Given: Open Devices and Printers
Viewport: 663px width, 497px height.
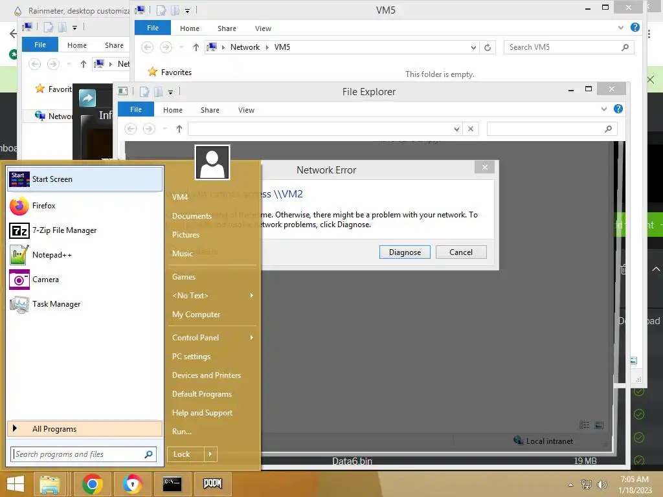Looking at the screenshot, I should point(212,375).
